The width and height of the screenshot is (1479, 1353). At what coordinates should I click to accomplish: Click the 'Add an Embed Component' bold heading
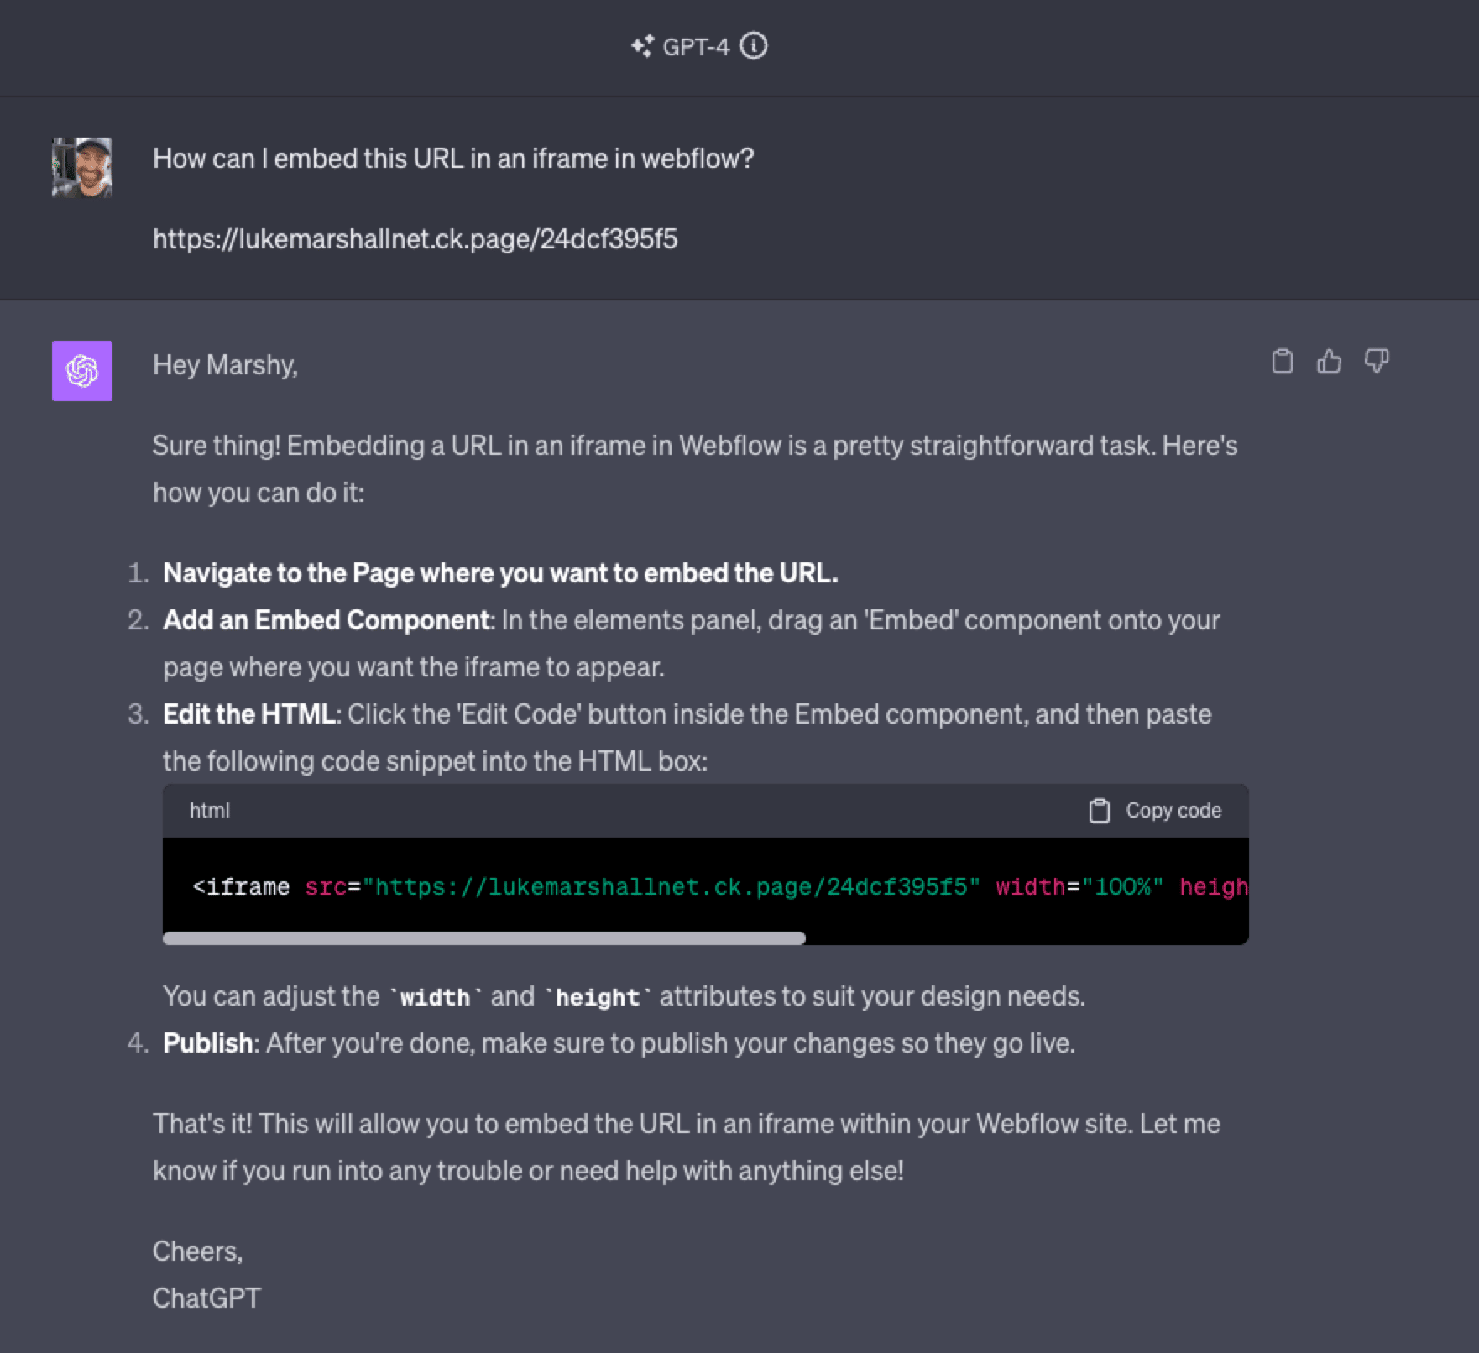coord(326,619)
